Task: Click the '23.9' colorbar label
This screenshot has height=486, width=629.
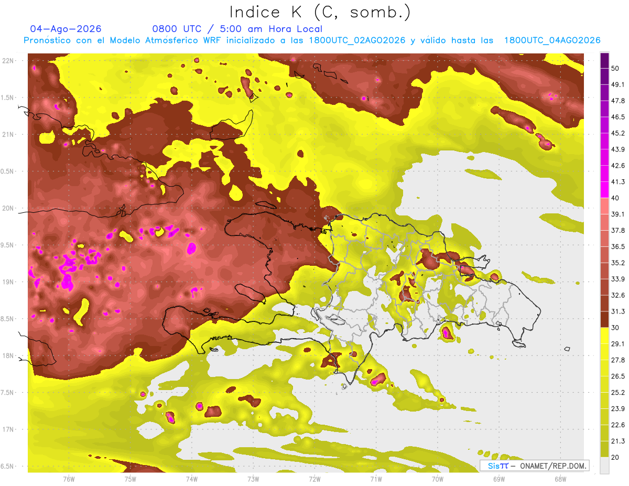Action: tap(618, 409)
